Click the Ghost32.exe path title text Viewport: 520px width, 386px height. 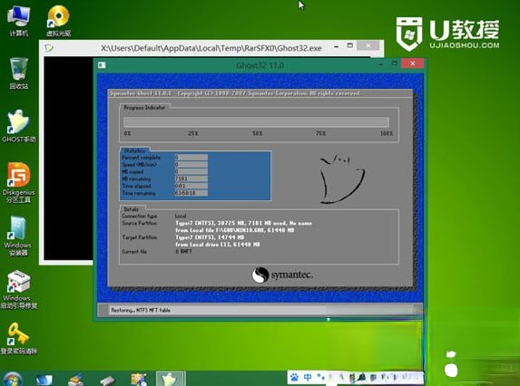point(211,48)
